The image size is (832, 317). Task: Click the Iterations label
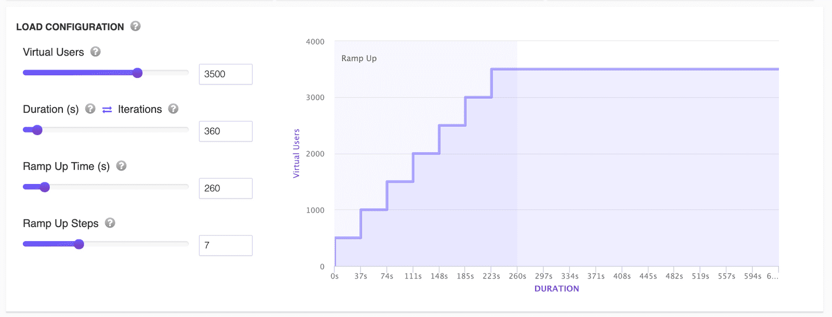click(140, 109)
